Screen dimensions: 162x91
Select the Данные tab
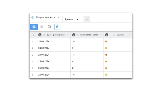pos(72,19)
